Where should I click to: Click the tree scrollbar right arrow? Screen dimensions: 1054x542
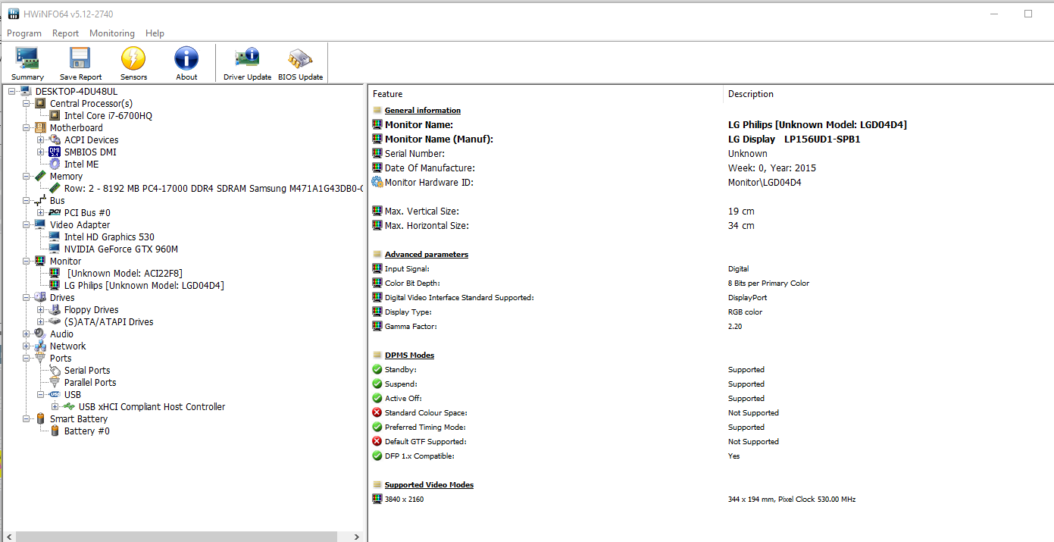(x=357, y=536)
